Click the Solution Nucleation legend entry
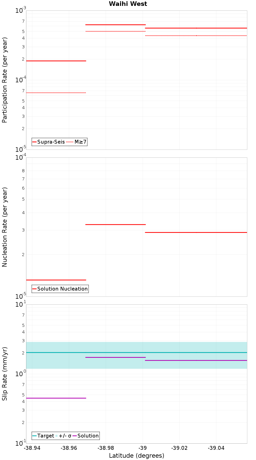 coord(60,289)
